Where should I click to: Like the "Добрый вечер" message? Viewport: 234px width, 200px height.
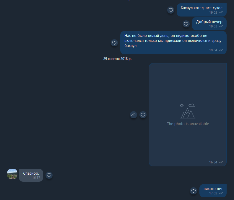(x=186, y=24)
